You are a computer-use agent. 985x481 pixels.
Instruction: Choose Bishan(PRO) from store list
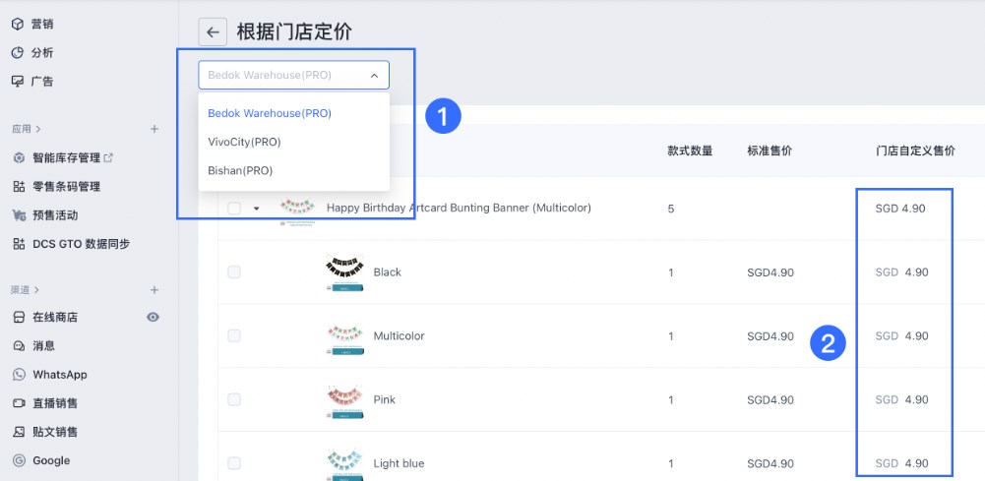click(240, 170)
